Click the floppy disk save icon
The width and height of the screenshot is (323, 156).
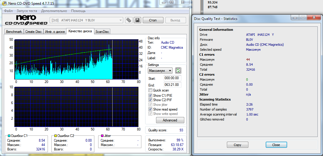coord(137,20)
